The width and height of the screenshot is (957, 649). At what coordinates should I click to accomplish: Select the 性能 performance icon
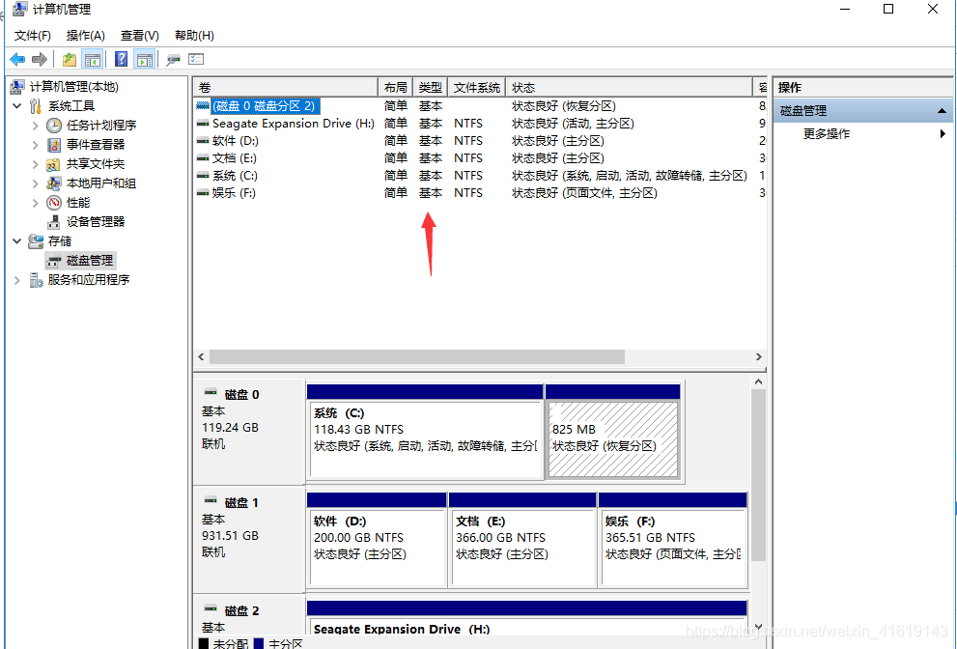click(54, 202)
